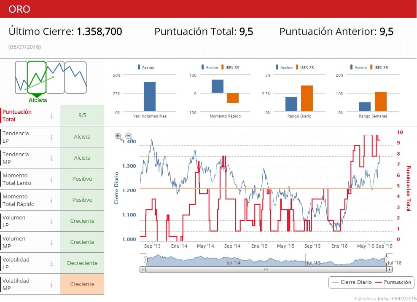Click Volatilidad LP Decreciente value
Viewport: 417px width, 302px height.
coord(82,263)
